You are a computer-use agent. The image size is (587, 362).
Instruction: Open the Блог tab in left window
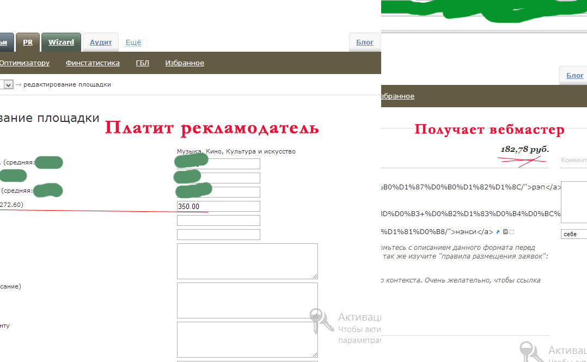[x=365, y=42]
